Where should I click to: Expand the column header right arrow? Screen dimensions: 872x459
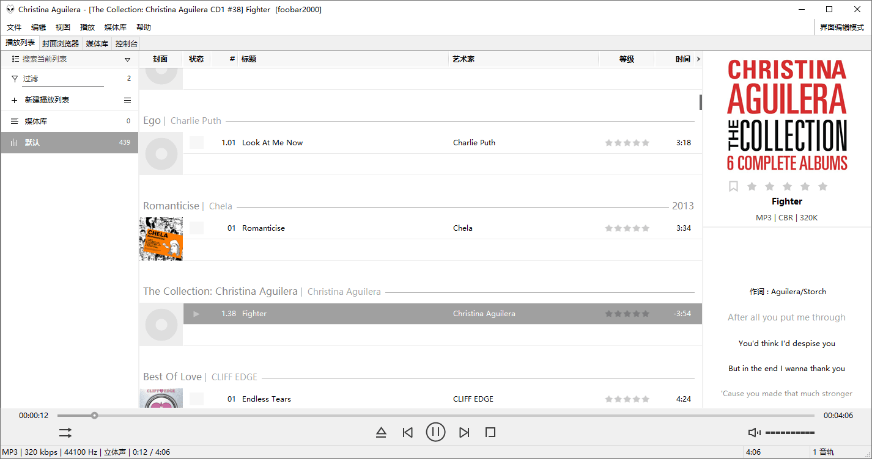pyautogui.click(x=698, y=59)
